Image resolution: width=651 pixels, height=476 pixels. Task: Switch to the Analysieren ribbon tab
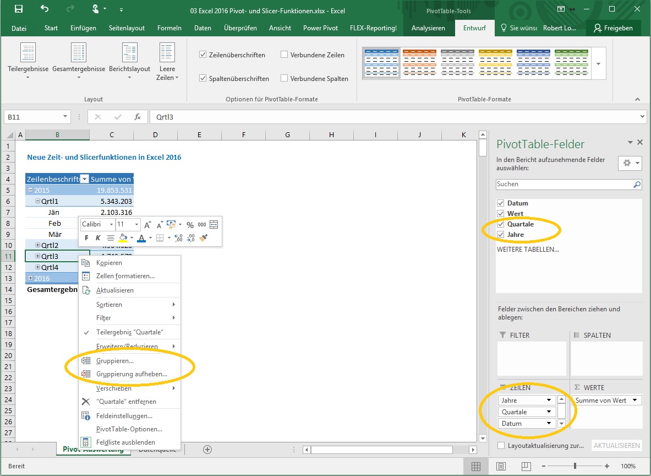pyautogui.click(x=428, y=28)
